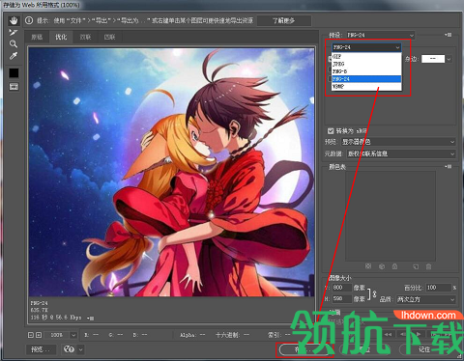The image size is (464, 361).
Task: Choose WBMP from format list
Action: click(x=366, y=86)
